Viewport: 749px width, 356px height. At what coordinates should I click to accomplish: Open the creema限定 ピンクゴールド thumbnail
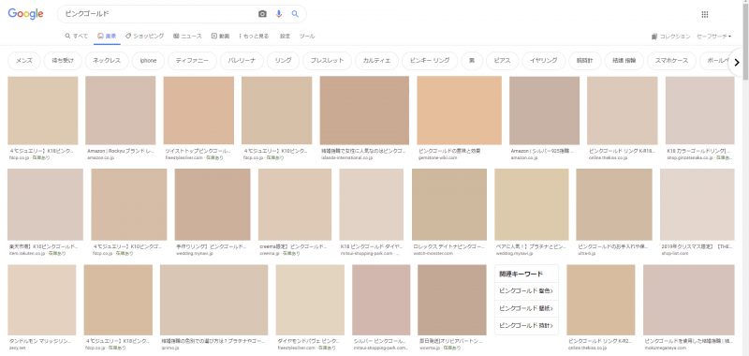coord(295,204)
